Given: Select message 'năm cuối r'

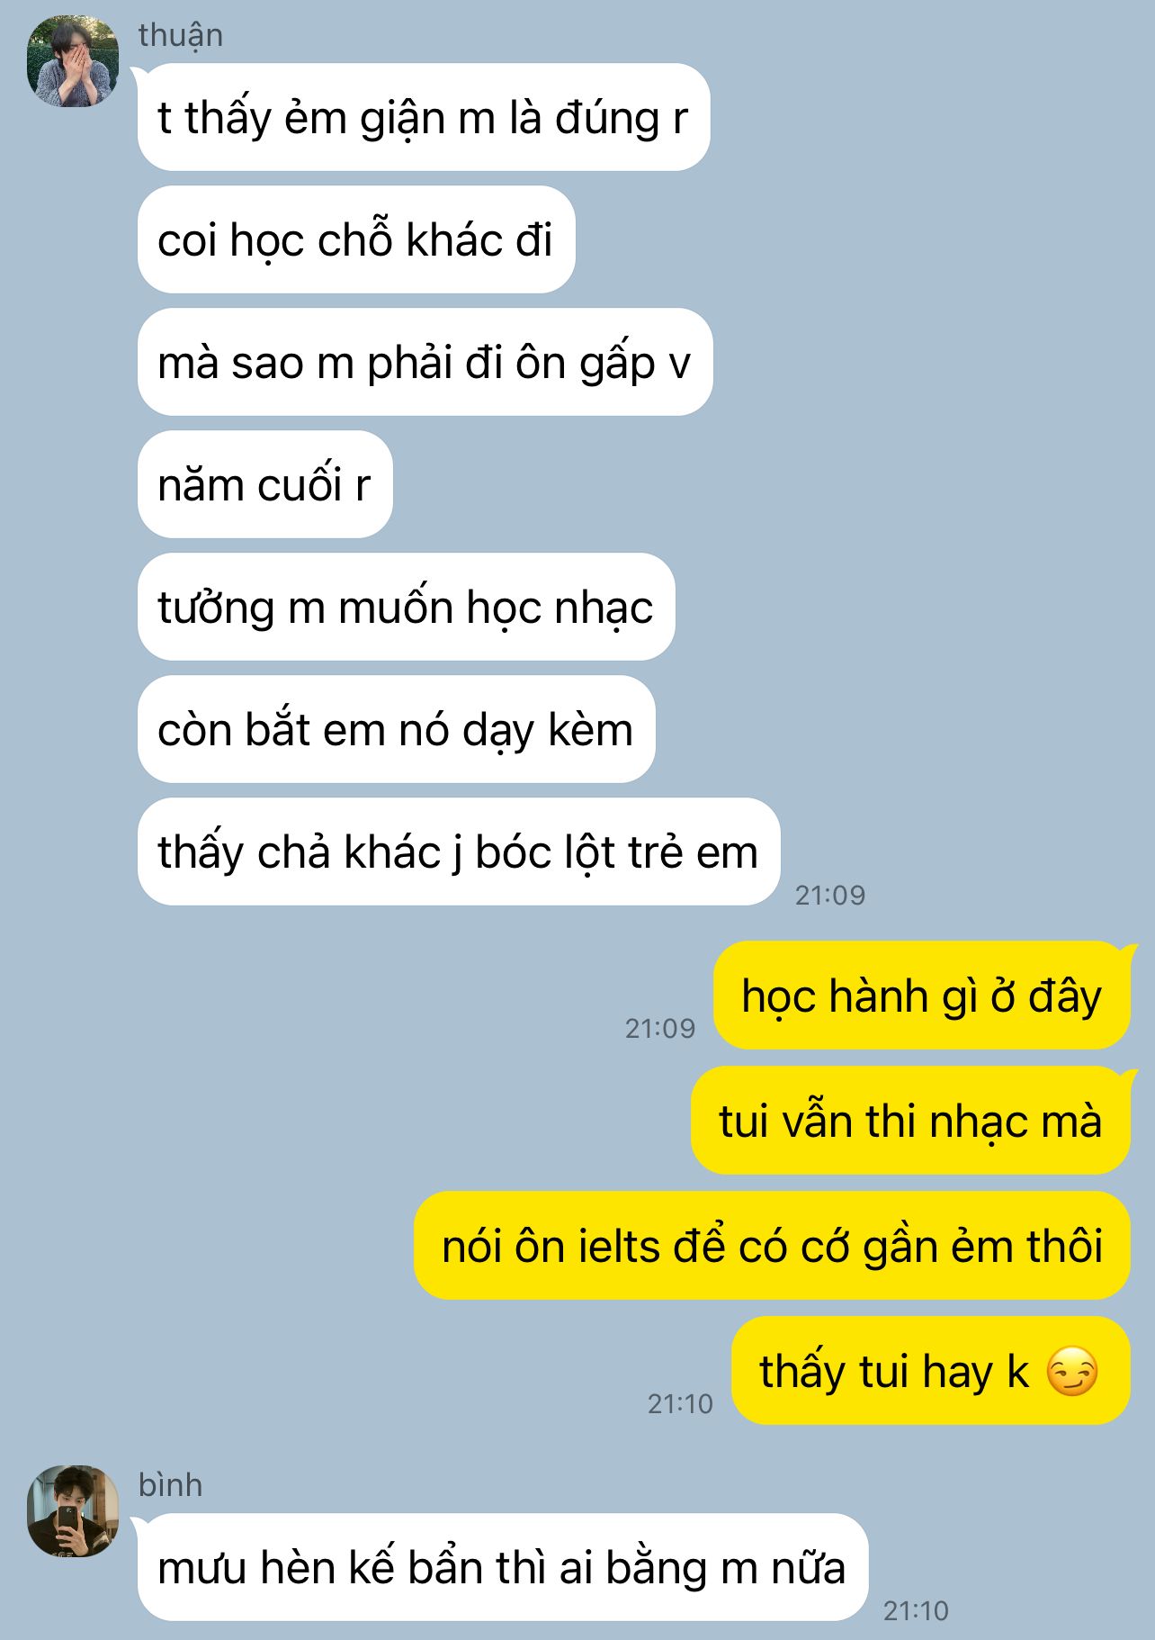Looking at the screenshot, I should point(265,484).
